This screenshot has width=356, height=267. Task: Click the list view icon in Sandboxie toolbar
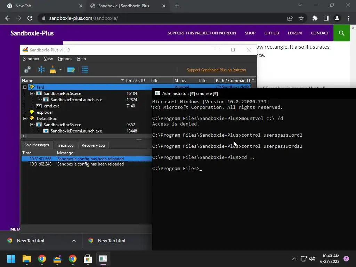pyautogui.click(x=85, y=70)
